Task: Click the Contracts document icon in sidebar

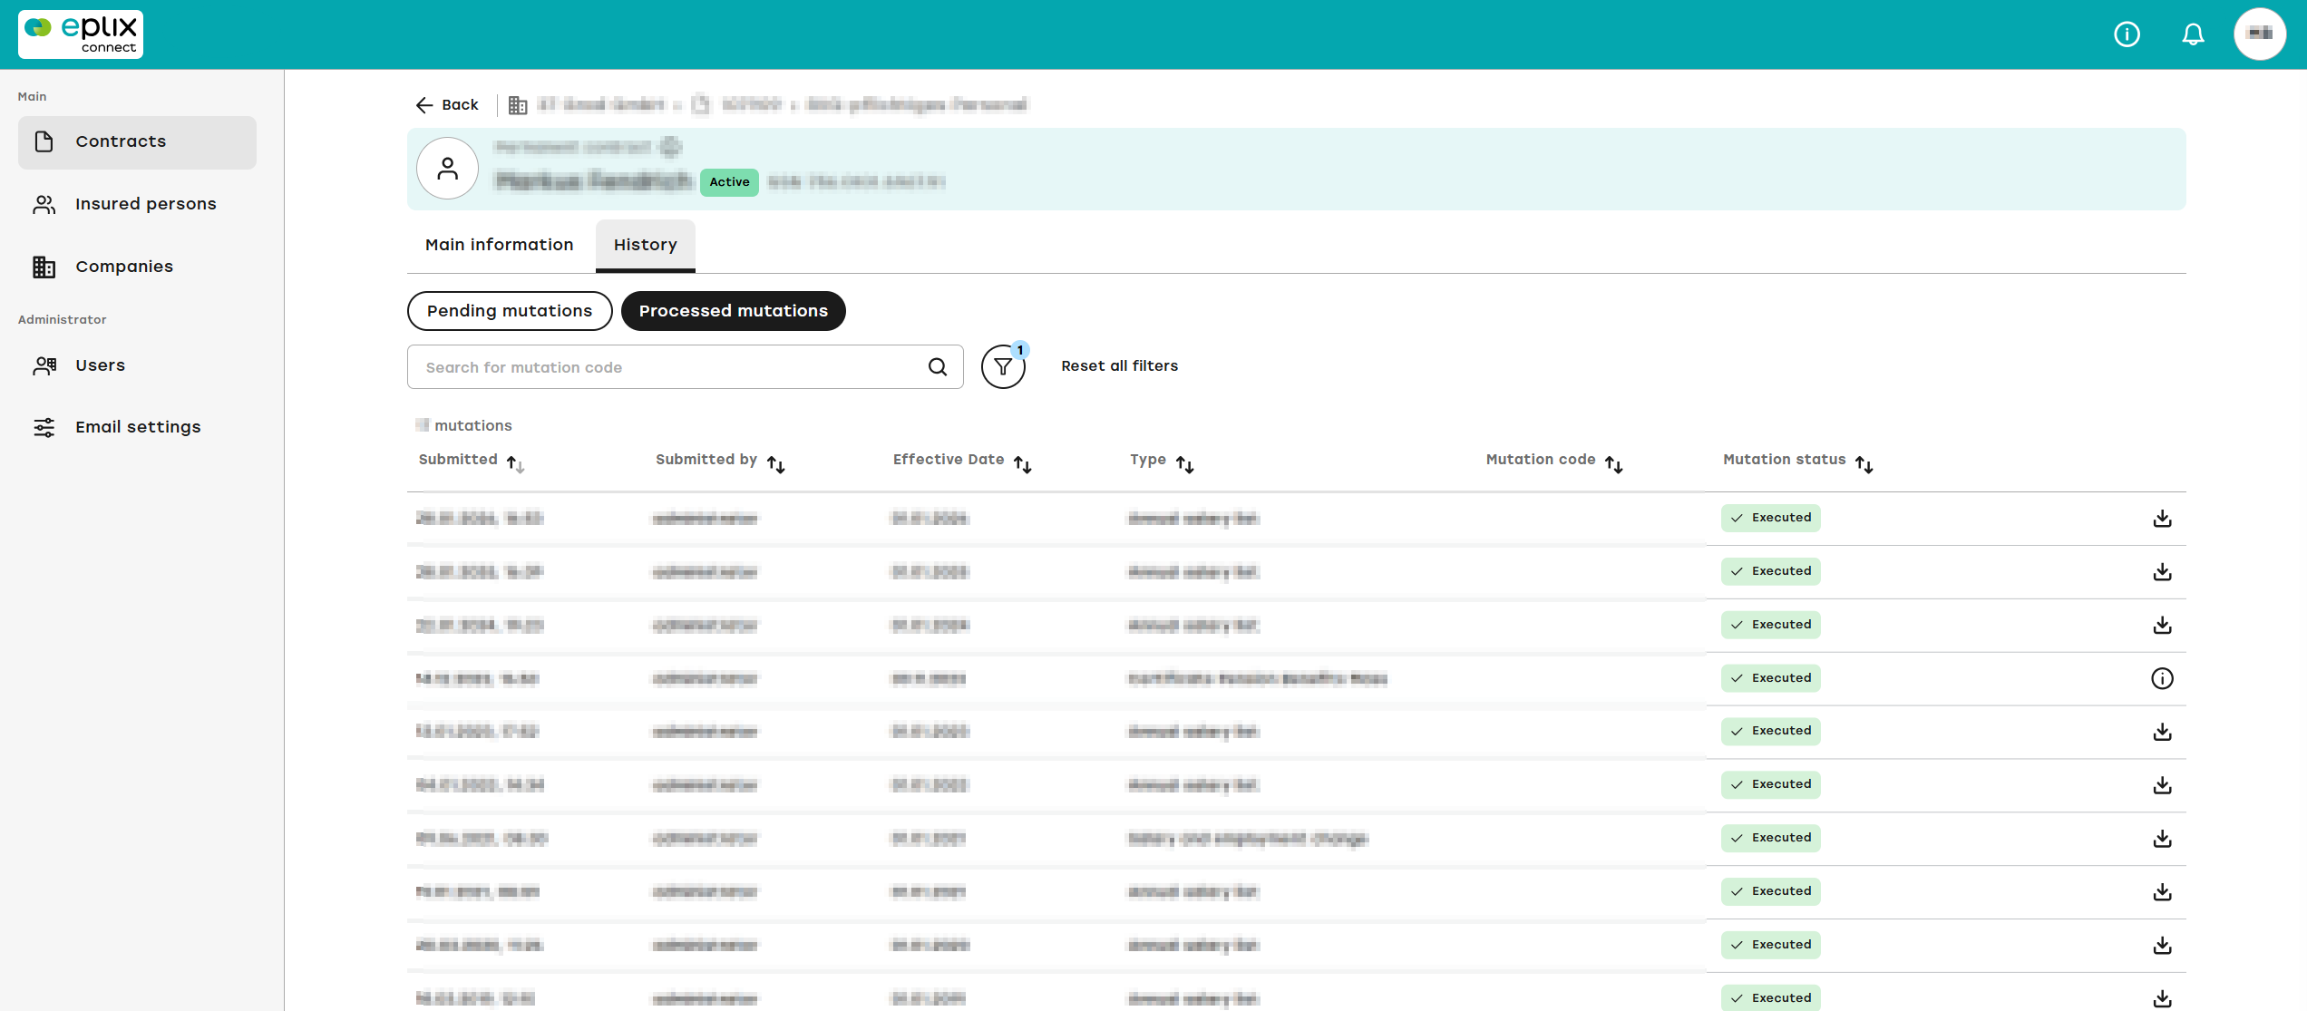Action: (44, 141)
